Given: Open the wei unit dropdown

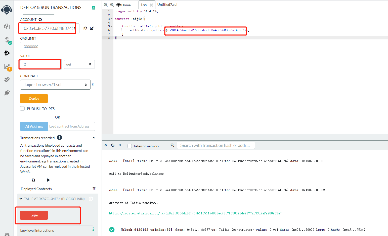Looking at the screenshot, I should pyautogui.click(x=79, y=64).
